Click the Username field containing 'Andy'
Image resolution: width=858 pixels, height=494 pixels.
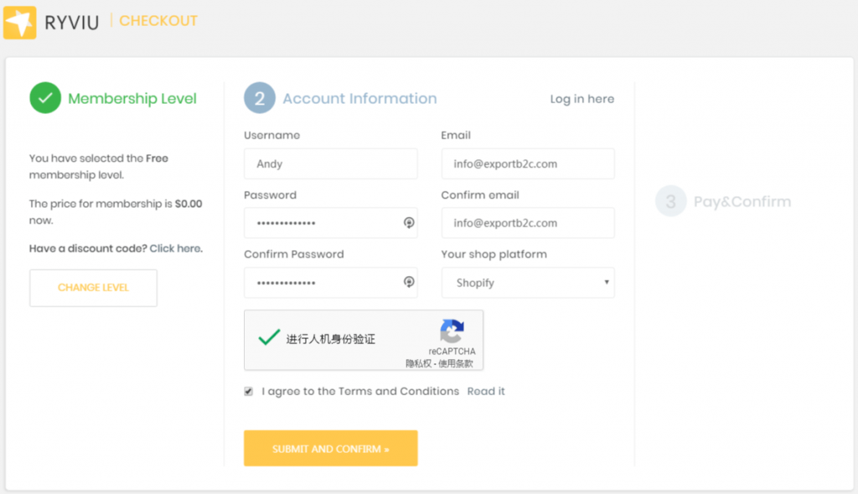[330, 163]
